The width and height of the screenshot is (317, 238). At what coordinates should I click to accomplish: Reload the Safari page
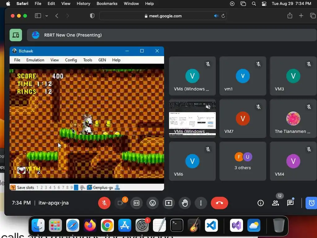pos(223,16)
